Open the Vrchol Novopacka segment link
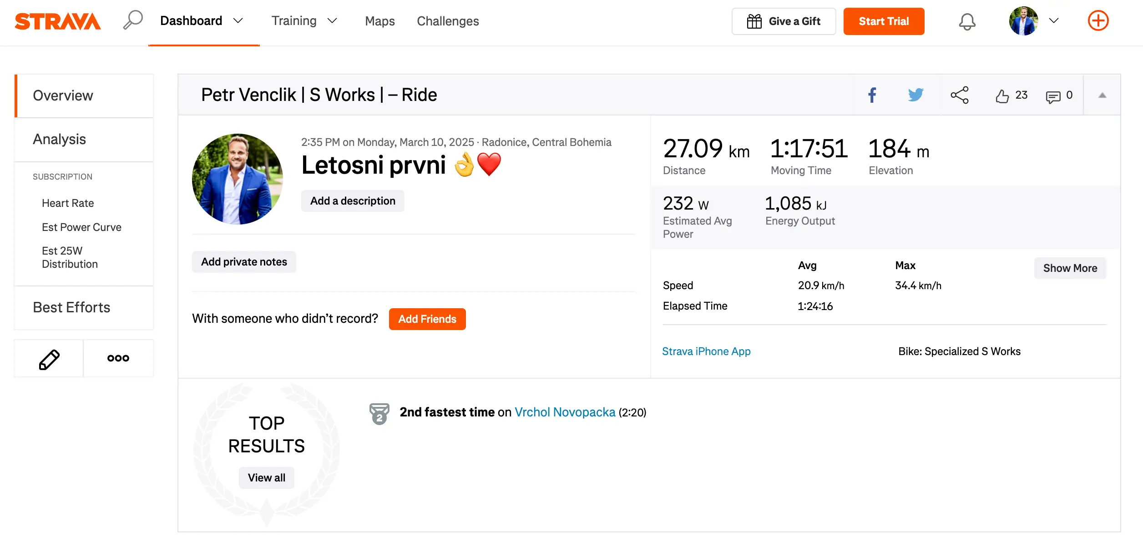Screen dimensions: 1143x541 565,412
